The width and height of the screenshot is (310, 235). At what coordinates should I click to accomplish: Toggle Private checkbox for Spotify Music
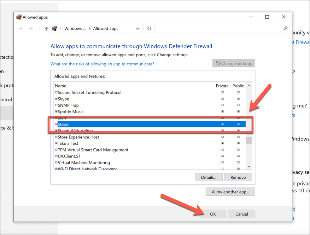pos(222,112)
